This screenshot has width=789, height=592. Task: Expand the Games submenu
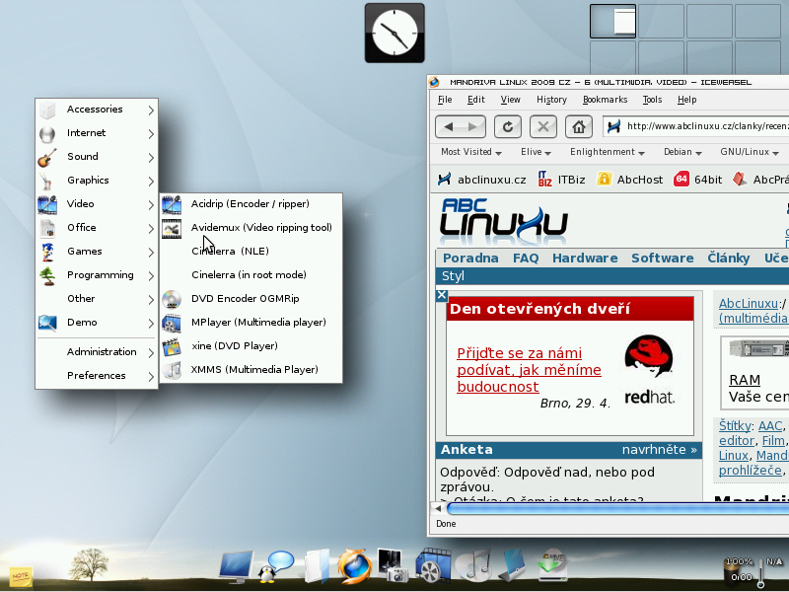point(97,252)
